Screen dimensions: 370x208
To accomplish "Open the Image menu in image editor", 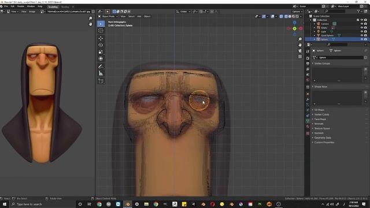I will click(x=32, y=12).
